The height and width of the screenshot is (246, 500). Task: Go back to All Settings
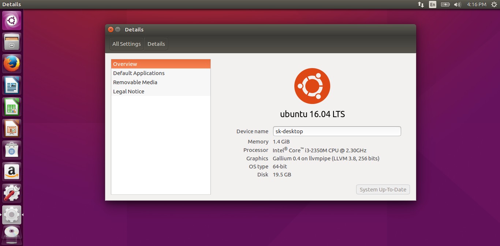click(127, 44)
